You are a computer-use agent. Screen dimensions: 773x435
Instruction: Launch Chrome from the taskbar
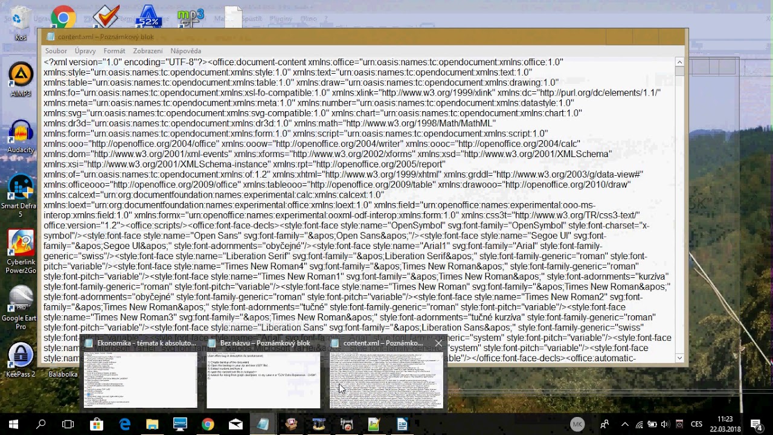tap(208, 424)
